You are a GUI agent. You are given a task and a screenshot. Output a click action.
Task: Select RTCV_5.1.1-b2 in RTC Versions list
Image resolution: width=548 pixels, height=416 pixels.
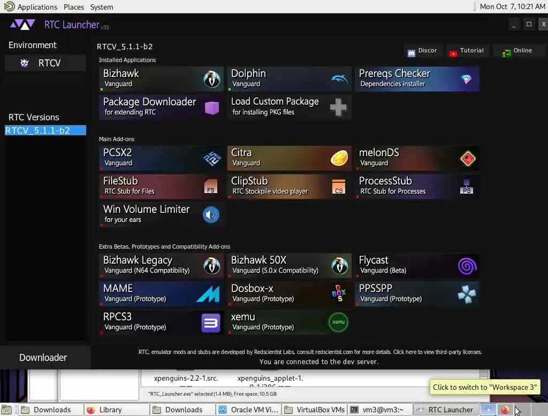point(45,130)
